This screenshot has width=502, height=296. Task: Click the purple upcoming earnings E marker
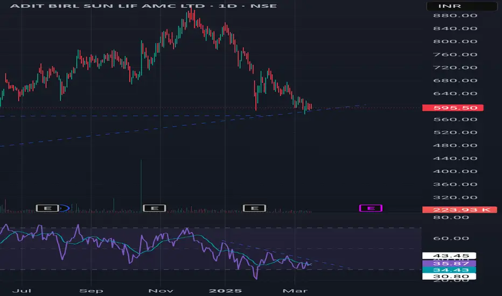pos(371,208)
